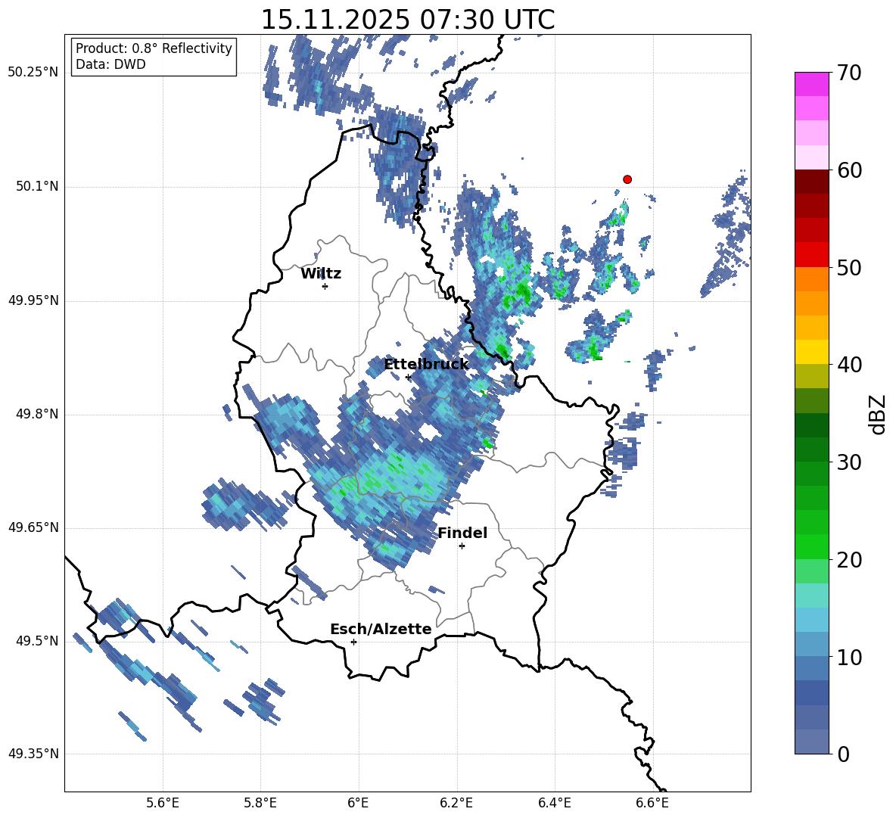Viewport: 896px width, 818px height.
Task: Click the Findel location cross marker
Action: [x=462, y=546]
